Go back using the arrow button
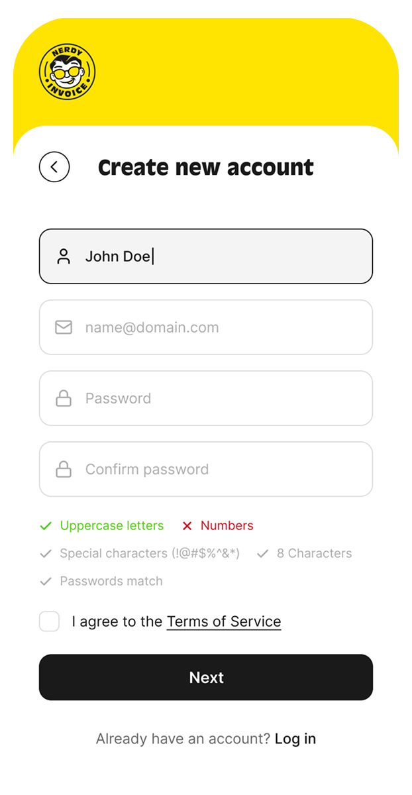Screen dimensions: 412x795 tap(54, 167)
